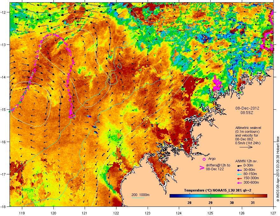
Task: Click the 0.5m/s velocity scale arrow
Action: (x=246, y=147)
